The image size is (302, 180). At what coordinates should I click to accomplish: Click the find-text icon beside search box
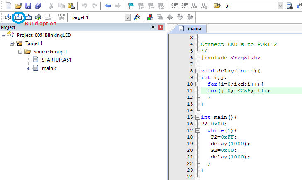[x=290, y=6]
